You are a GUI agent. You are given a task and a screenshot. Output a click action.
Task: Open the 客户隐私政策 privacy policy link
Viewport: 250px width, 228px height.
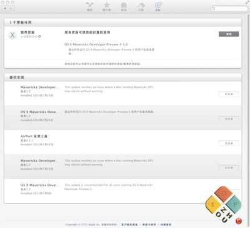click(x=129, y=224)
